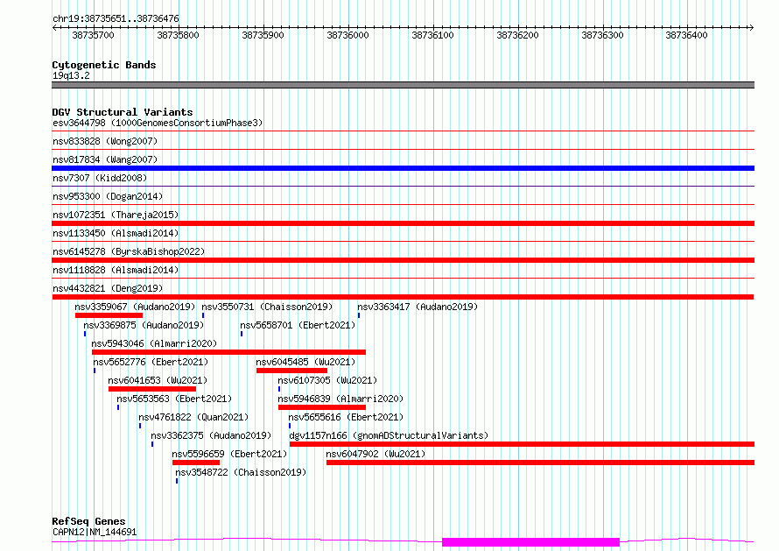Click nsv6041653 (Wu2021) variant label

158,380
